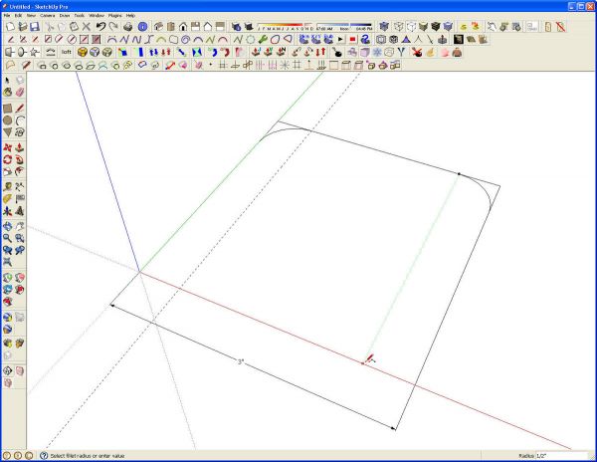597x462 pixels.
Task: Open the Tools menu
Action: (80, 16)
